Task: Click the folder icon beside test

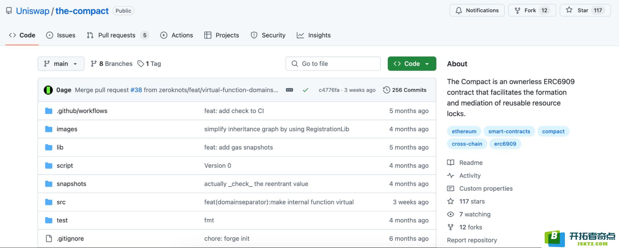Action: (49, 220)
